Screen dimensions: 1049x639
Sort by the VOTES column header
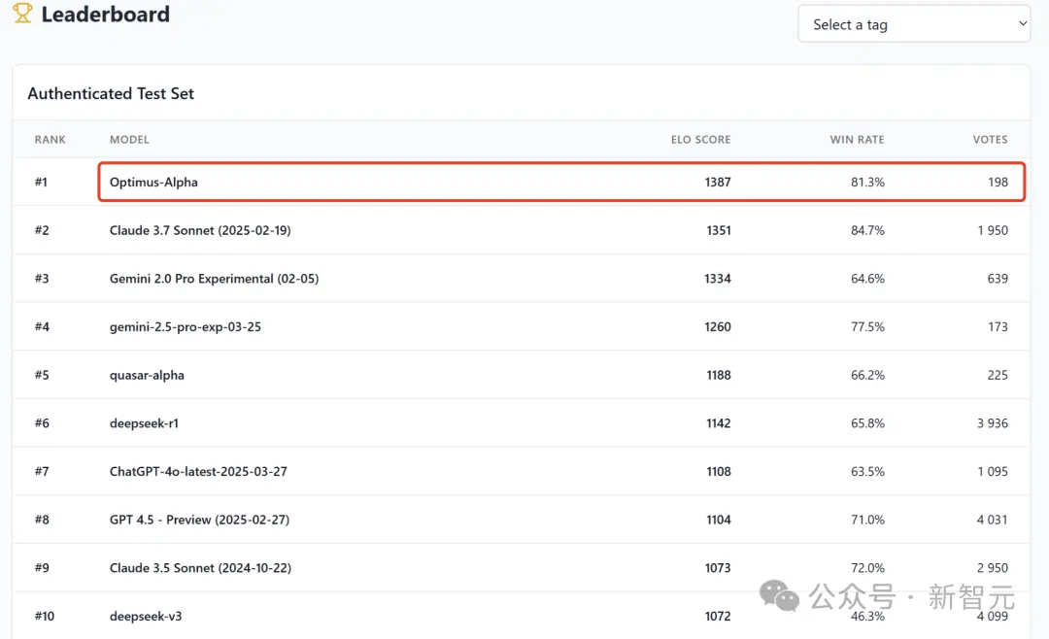(x=990, y=140)
